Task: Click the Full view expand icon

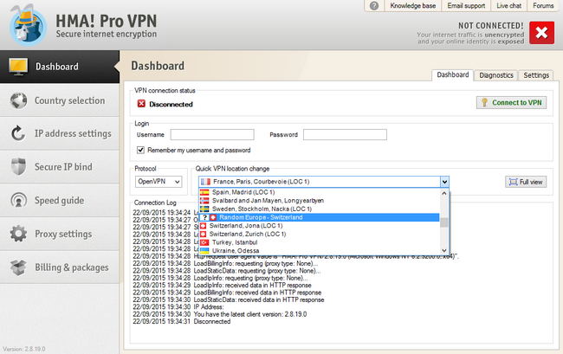Action: [514, 182]
